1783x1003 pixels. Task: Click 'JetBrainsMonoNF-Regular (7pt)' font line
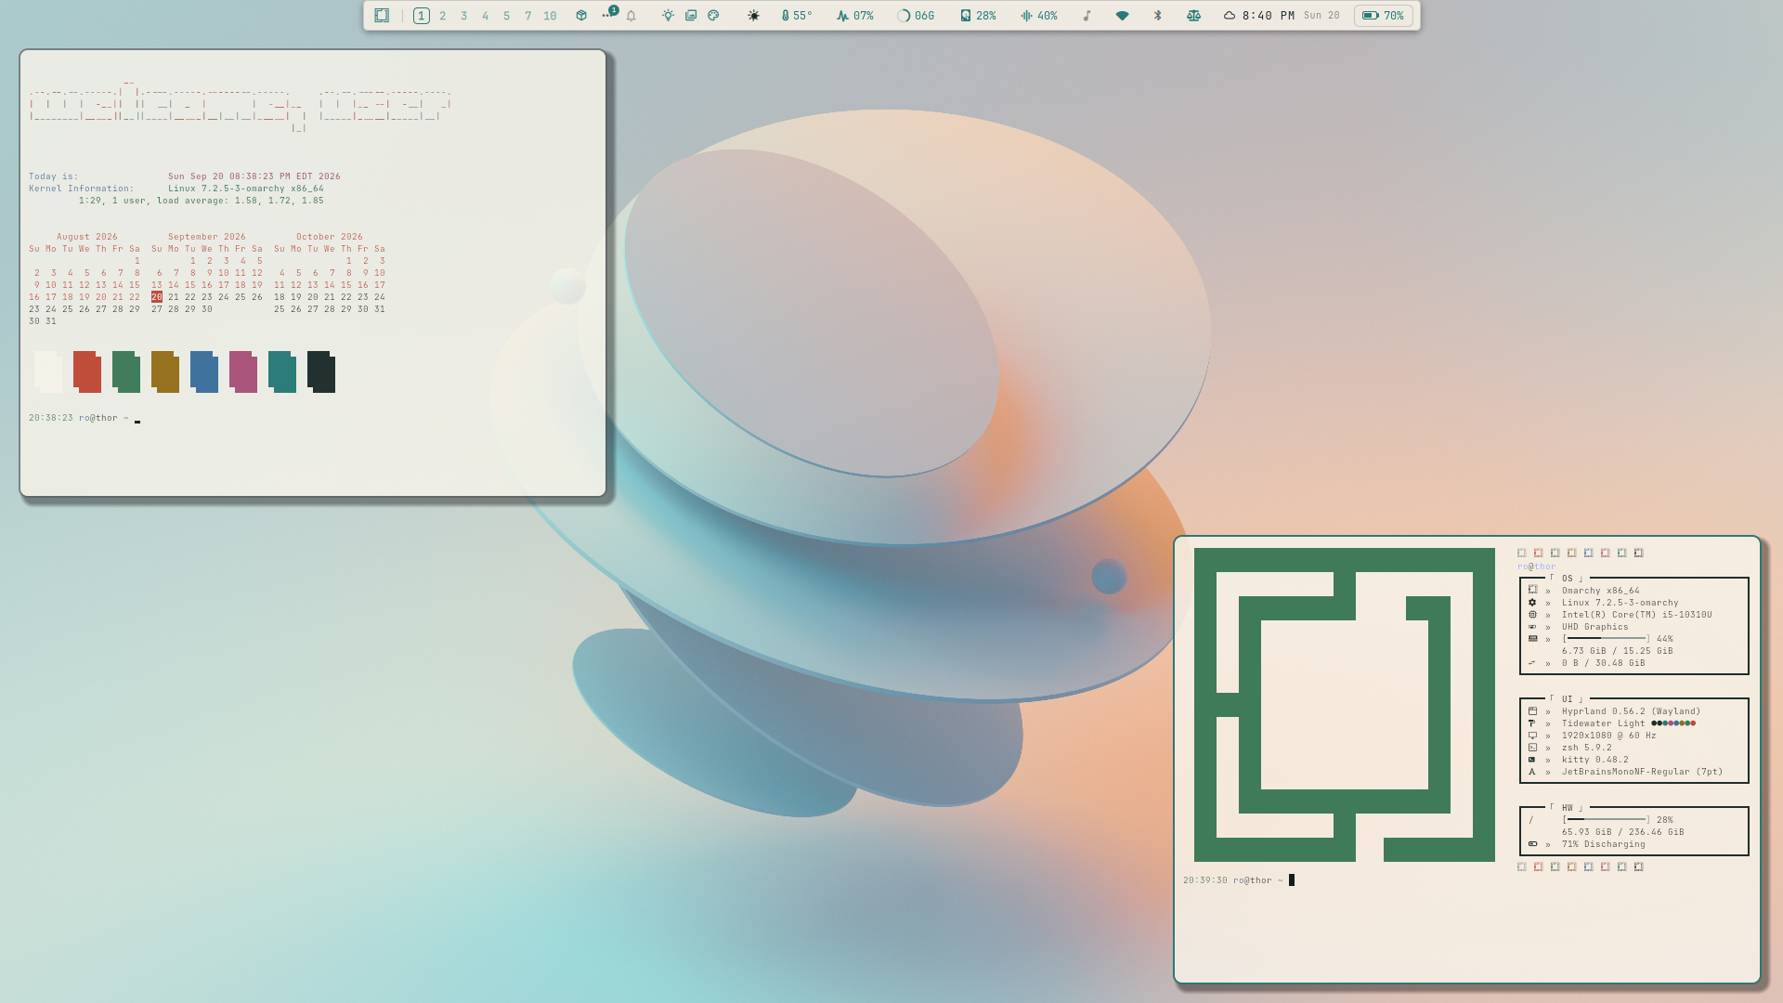(1643, 772)
